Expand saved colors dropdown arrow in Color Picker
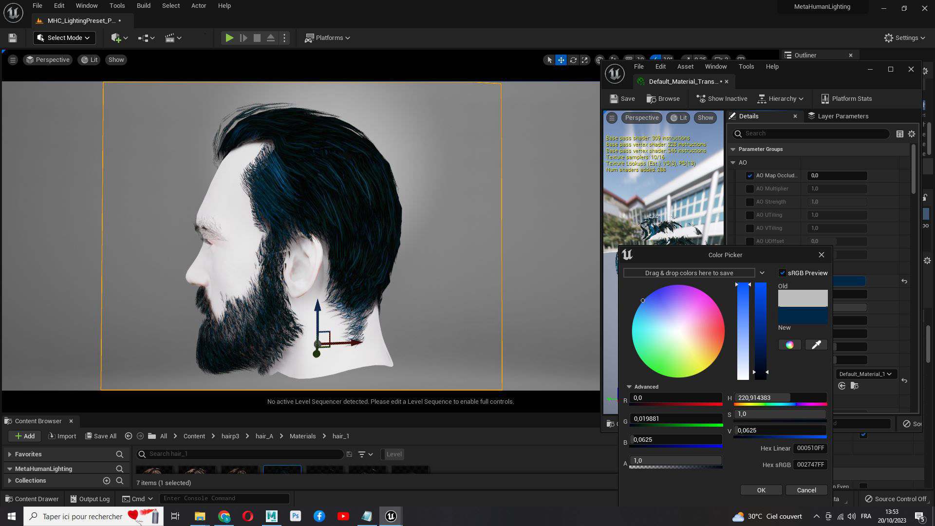This screenshot has width=935, height=526. click(x=762, y=273)
